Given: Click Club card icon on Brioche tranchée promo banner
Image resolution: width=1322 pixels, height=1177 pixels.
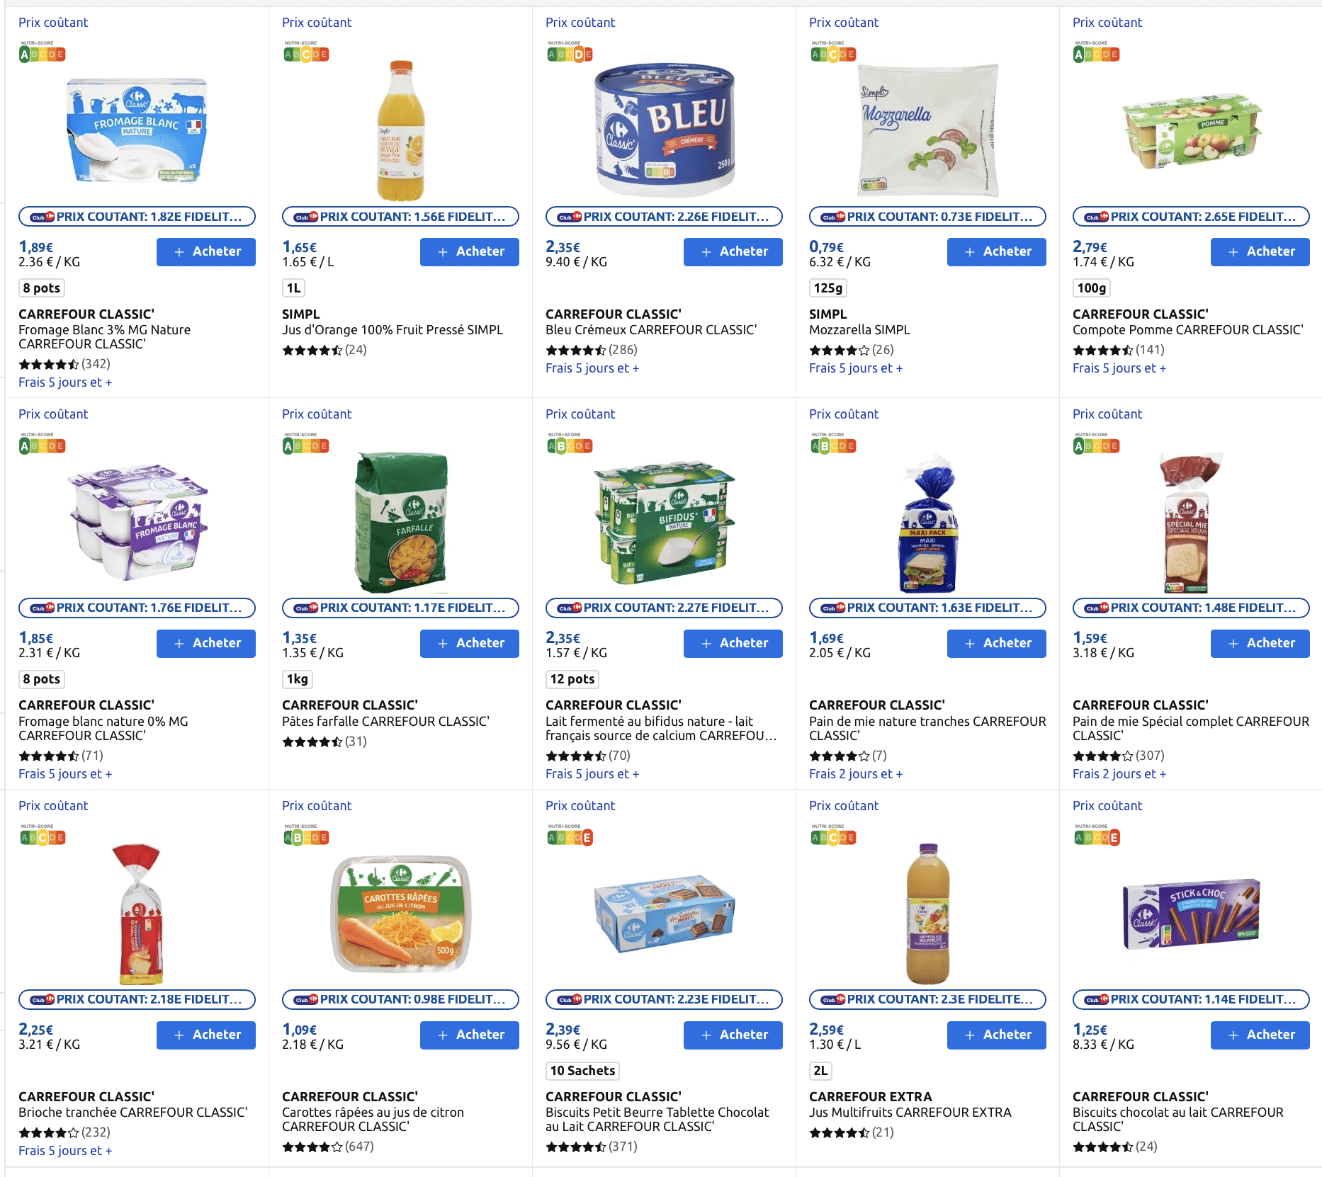Looking at the screenshot, I should click(43, 999).
